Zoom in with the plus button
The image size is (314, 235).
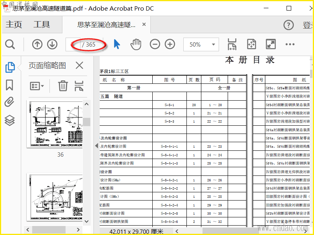coord(170,44)
